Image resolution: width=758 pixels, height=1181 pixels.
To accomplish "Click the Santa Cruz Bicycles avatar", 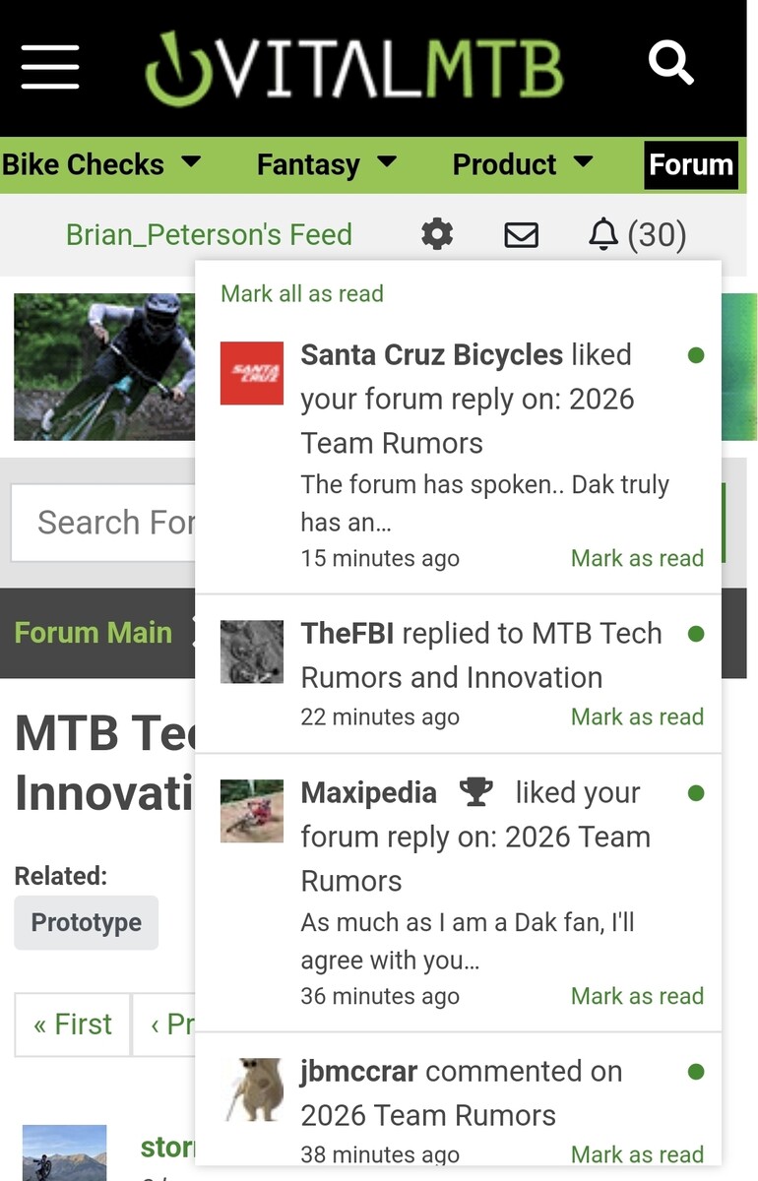I will pyautogui.click(x=251, y=373).
